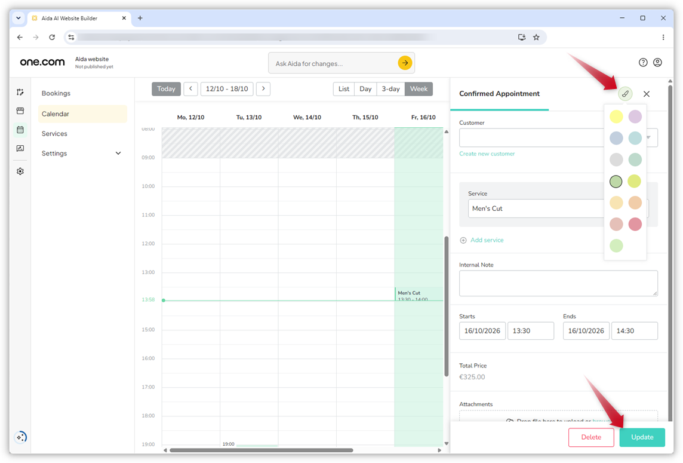The width and height of the screenshot is (683, 463).
Task: Open the Bookings menu item
Action: point(56,93)
